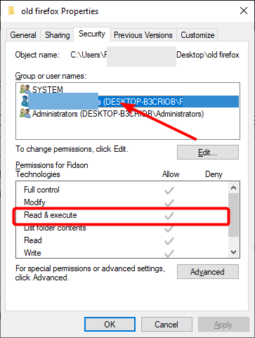
Task: Click permissions list scroll down arrow
Action: [x=233, y=252]
